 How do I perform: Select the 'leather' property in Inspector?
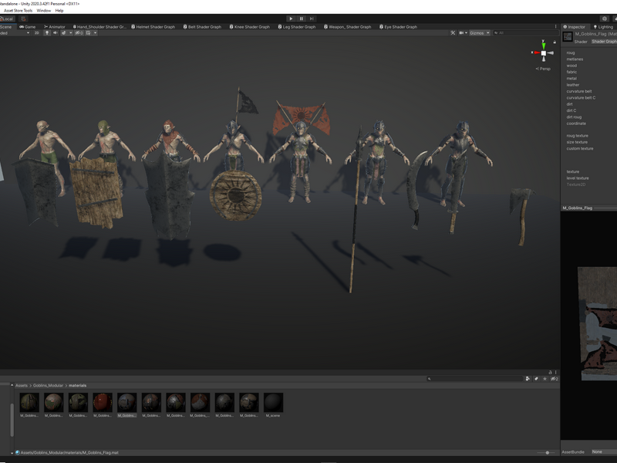(573, 85)
